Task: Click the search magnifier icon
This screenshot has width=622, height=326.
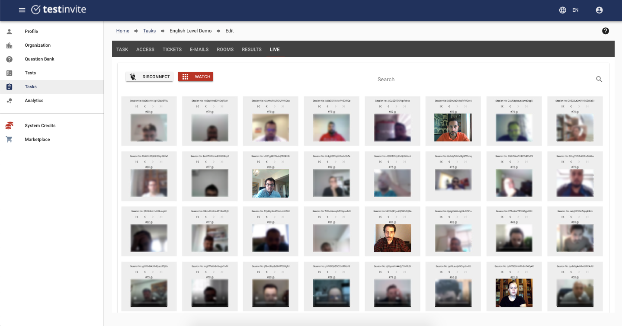Action: pyautogui.click(x=599, y=79)
